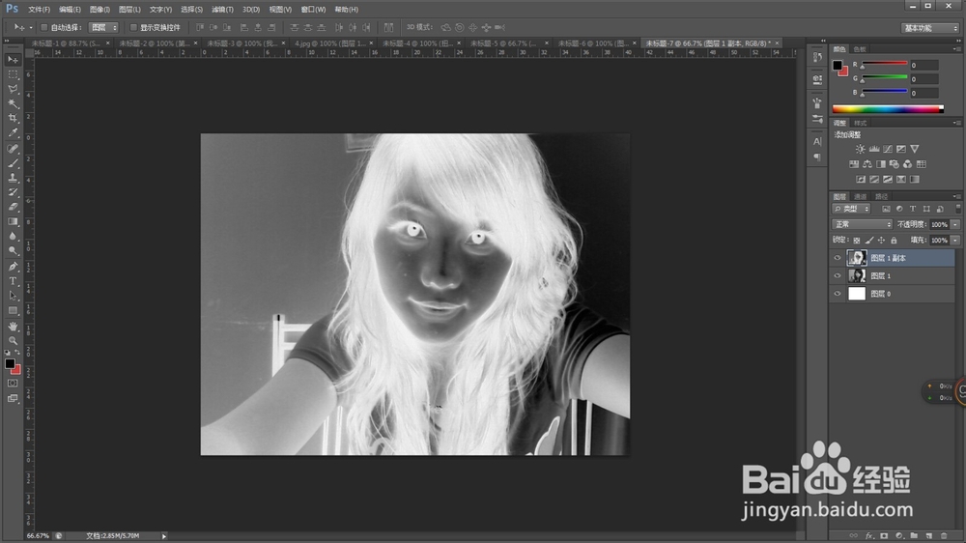Change screen mode icon in toolbox
The image size is (966, 543).
13,398
